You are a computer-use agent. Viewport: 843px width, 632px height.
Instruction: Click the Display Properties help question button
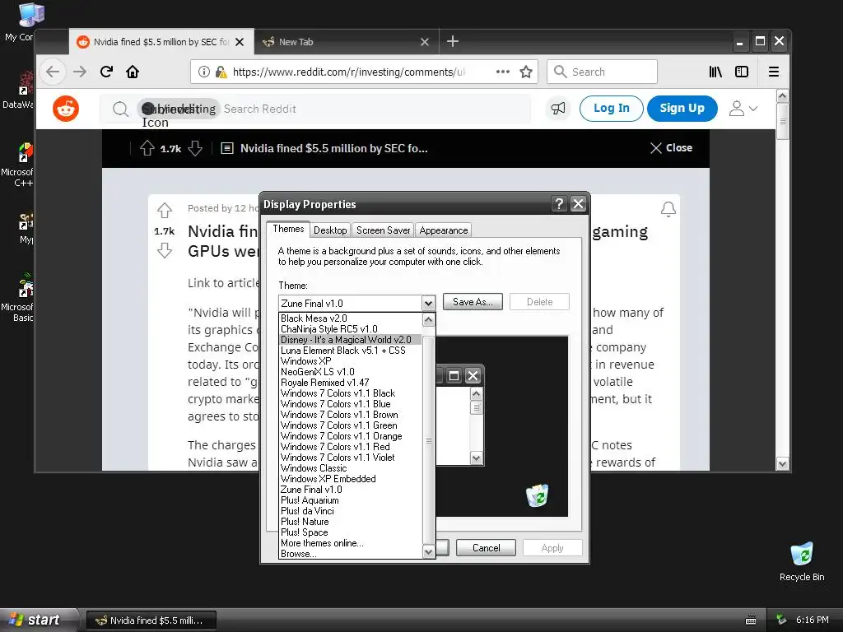(x=559, y=204)
